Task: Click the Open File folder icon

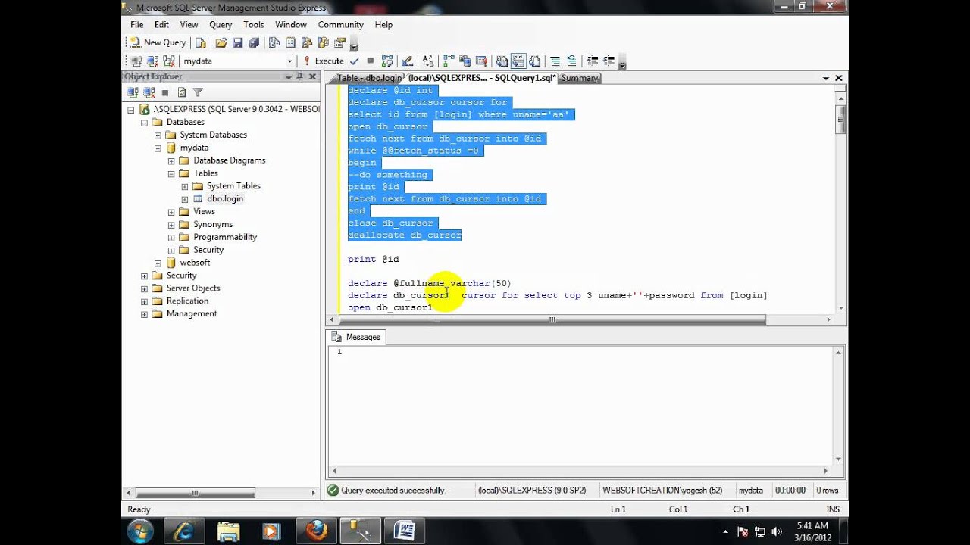Action: tap(221, 42)
